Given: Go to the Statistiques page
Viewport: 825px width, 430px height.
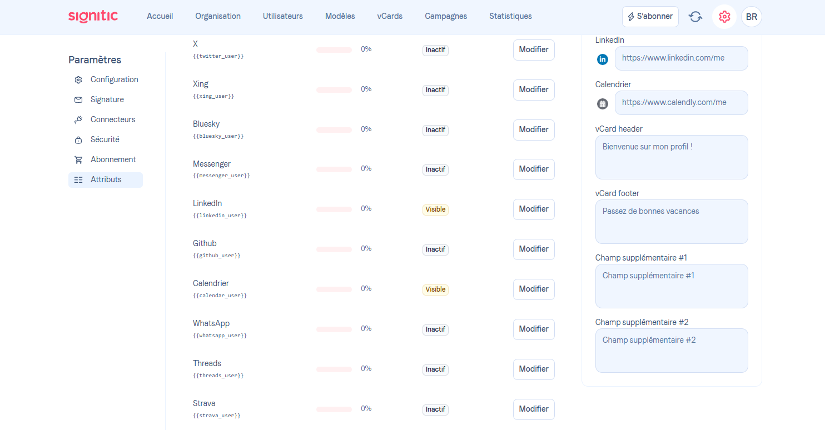Looking at the screenshot, I should tap(510, 16).
